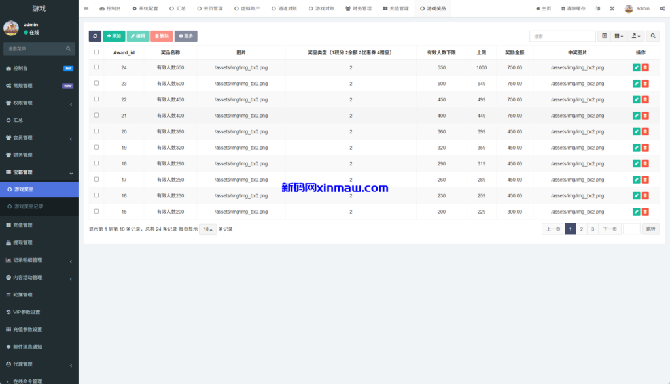Select the row for 有效人数200
Viewport: 670px width, 384px height.
tap(95, 211)
